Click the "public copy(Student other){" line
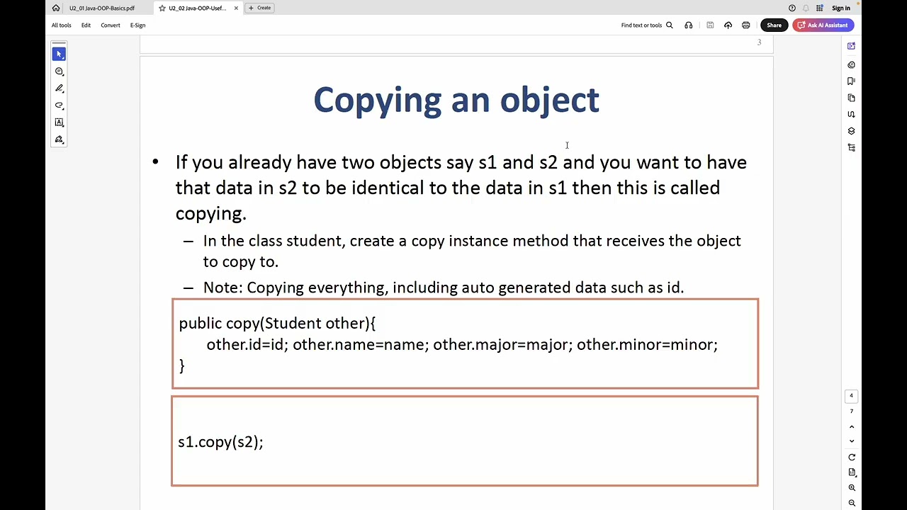 click(277, 324)
